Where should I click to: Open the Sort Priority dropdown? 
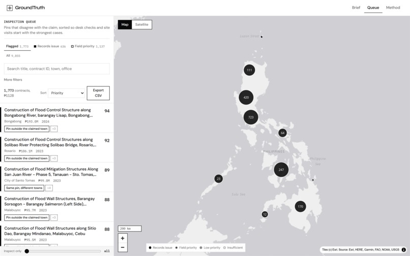click(x=67, y=93)
